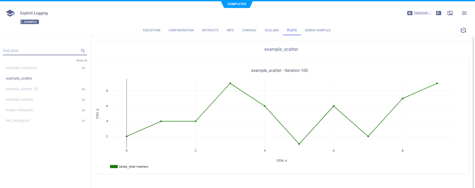Open the CONFIGURATION tab
Image resolution: width=475 pixels, height=188 pixels.
[x=181, y=30]
